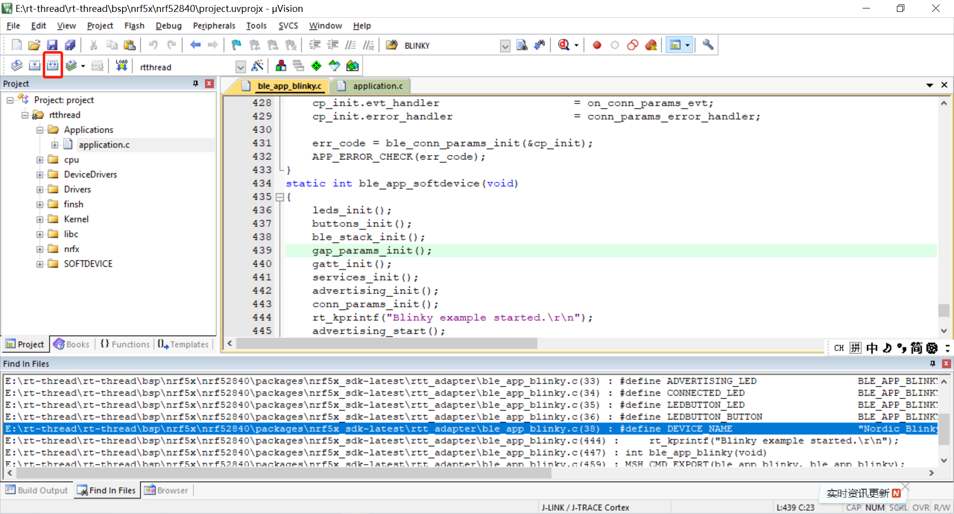Click the CH input language indicator

point(839,348)
